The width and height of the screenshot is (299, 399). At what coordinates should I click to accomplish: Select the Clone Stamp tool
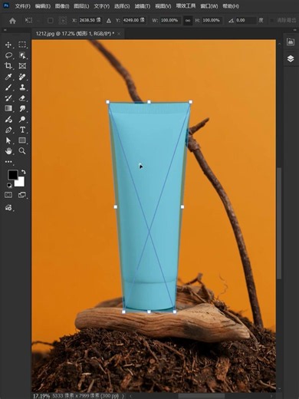[22, 87]
